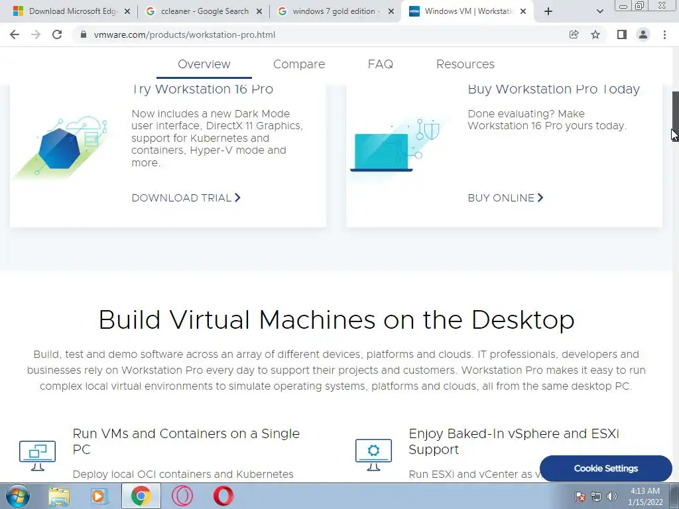The width and height of the screenshot is (679, 509).
Task: Open Action Center flag tray icon
Action: tap(580, 496)
